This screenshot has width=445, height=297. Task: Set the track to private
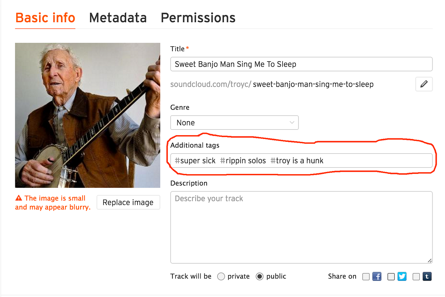click(221, 276)
